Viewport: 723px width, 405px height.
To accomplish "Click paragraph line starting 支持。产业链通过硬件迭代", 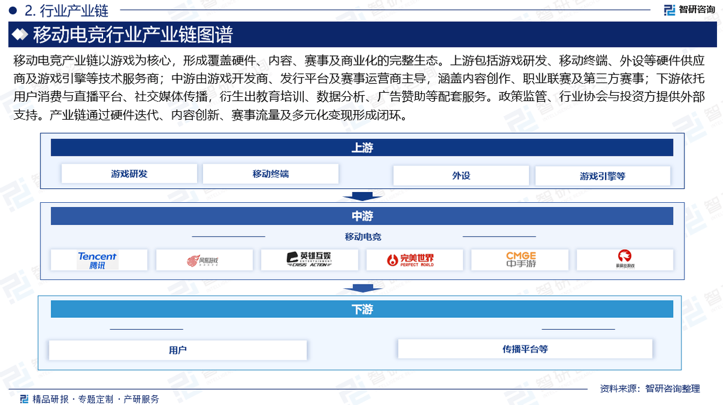I will 213,115.
